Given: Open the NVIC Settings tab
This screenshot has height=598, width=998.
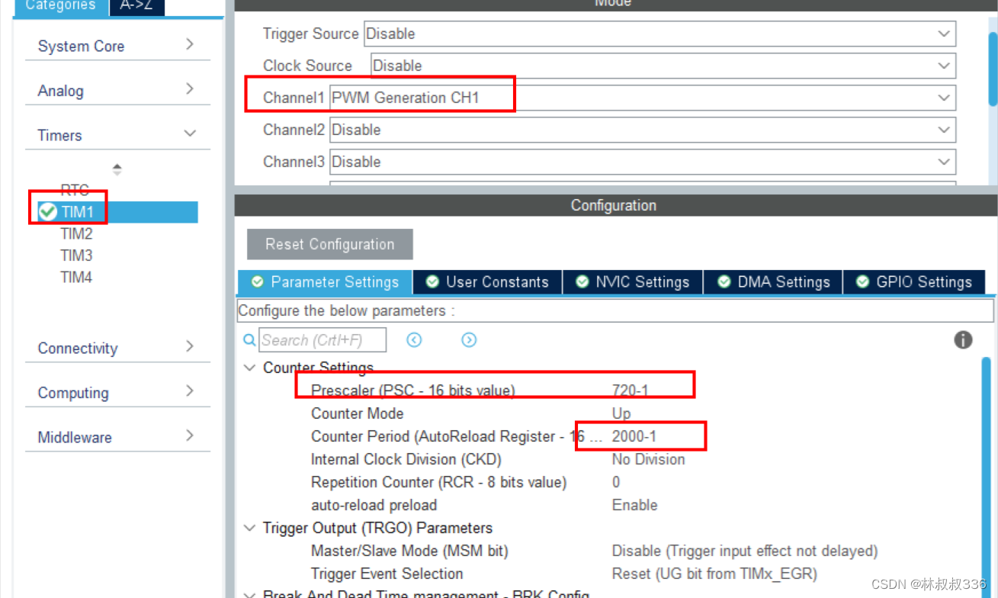Looking at the screenshot, I should 633,282.
